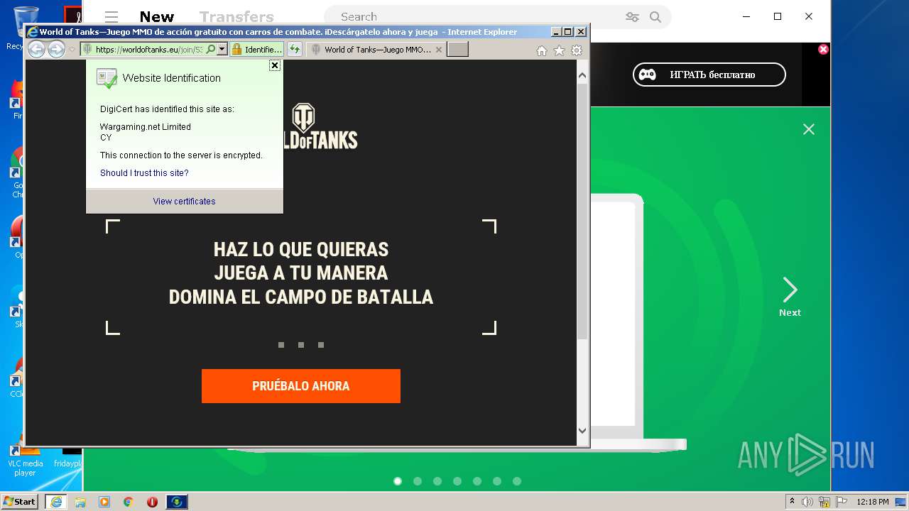Click the Website Identification certificate icon
Image resolution: width=909 pixels, height=511 pixels.
coord(107,78)
